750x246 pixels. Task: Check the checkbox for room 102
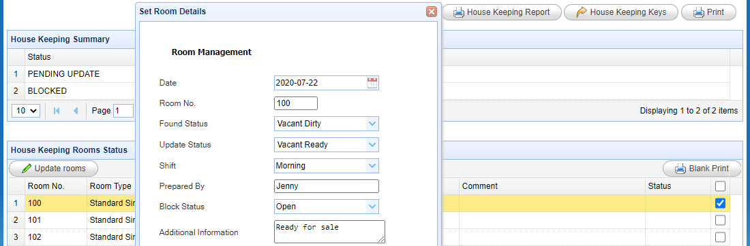[720, 237]
